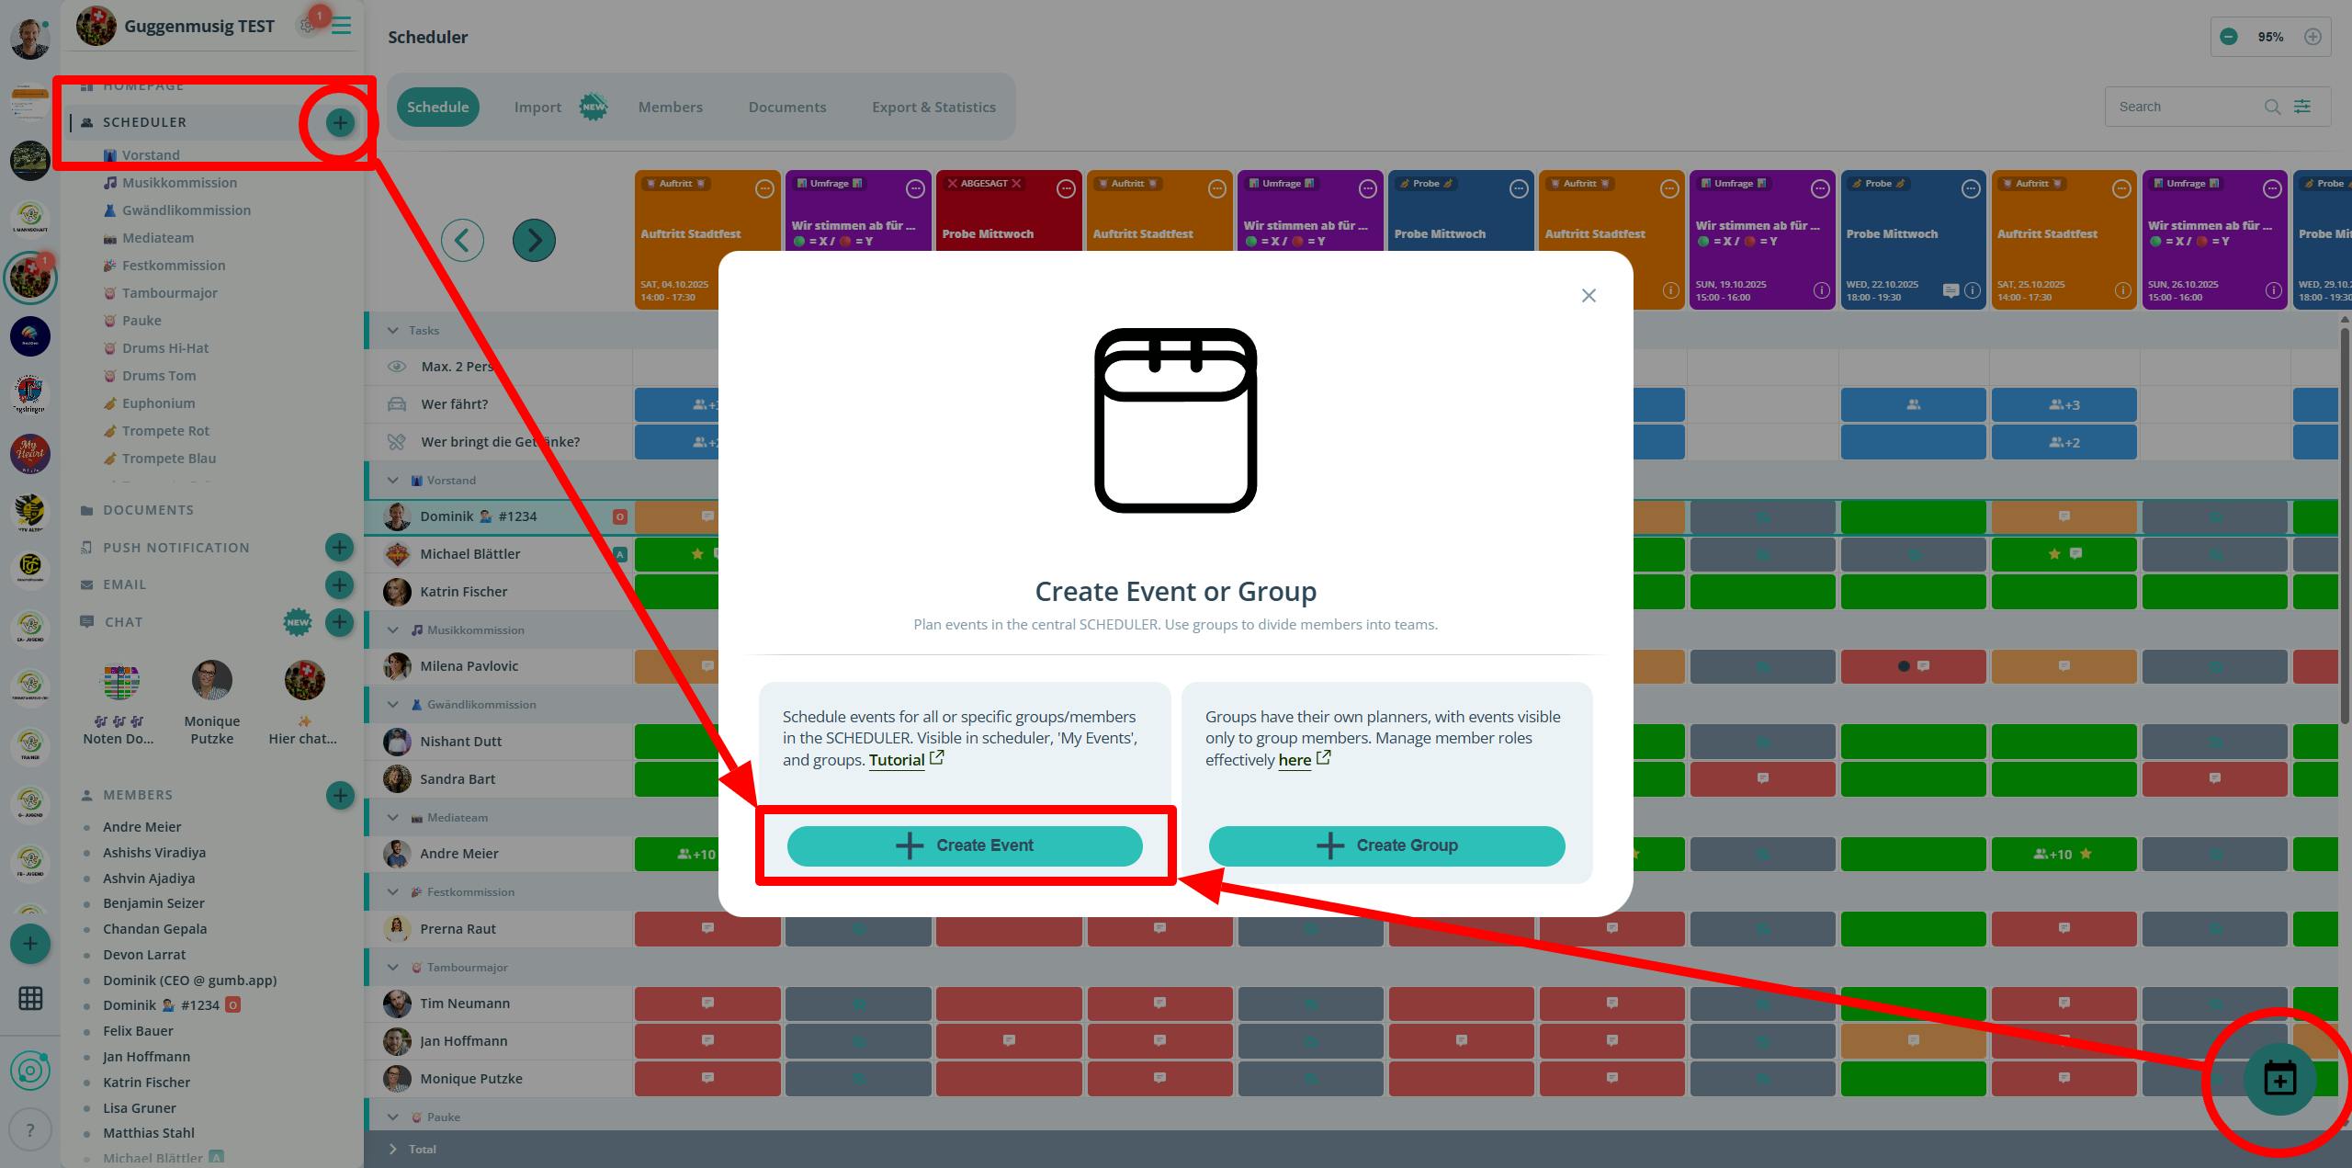Click the Scheduler plus icon in sidebar
The height and width of the screenshot is (1168, 2352).
point(340,122)
